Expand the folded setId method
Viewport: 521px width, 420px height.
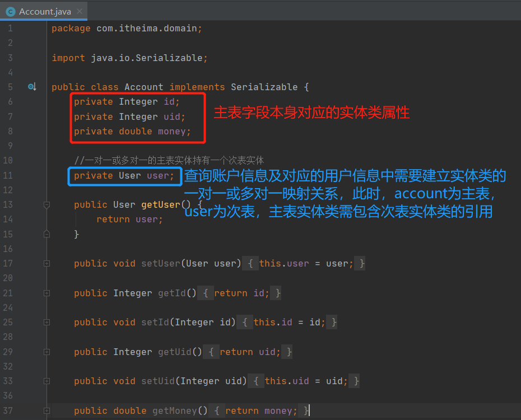47,323
